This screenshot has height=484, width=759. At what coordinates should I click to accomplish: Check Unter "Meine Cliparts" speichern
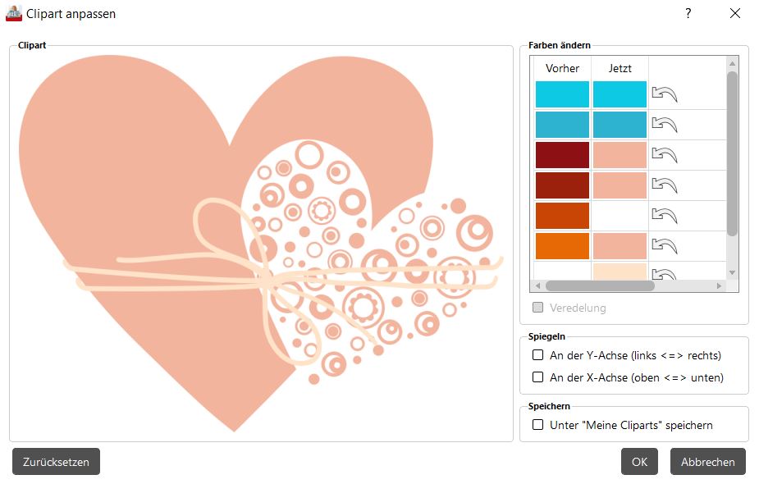[538, 425]
